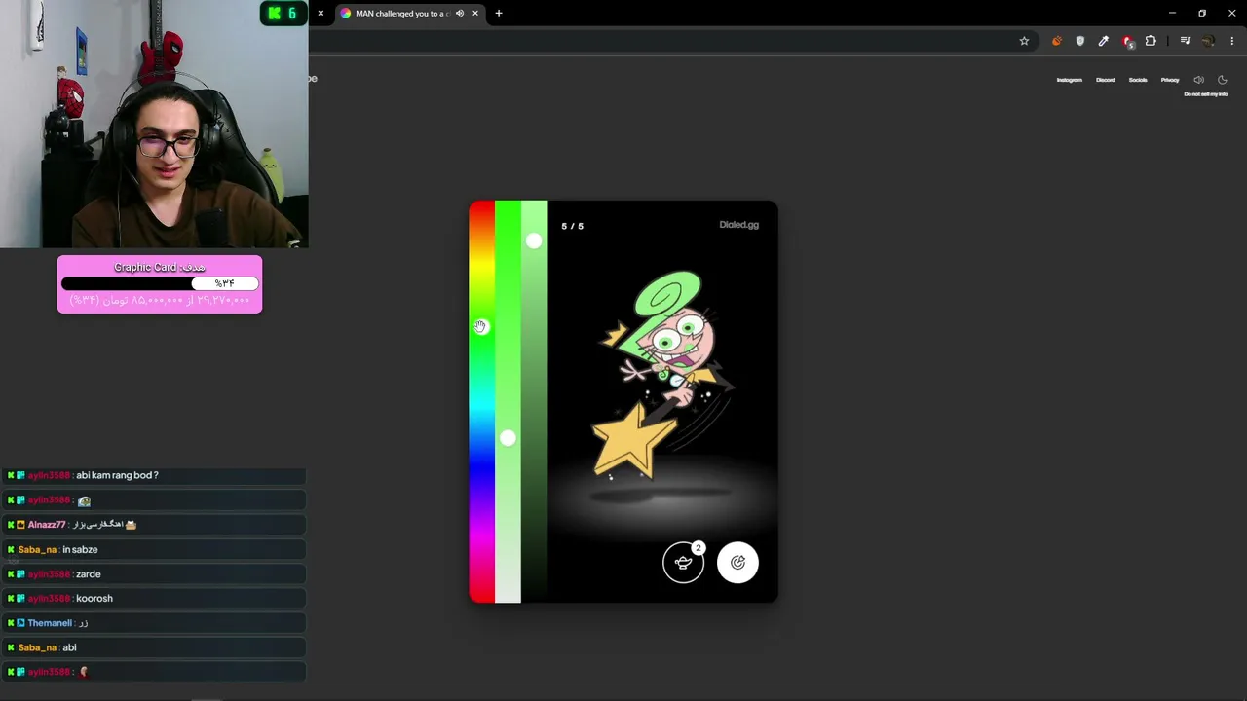Click the saturation slider handle

(508, 438)
